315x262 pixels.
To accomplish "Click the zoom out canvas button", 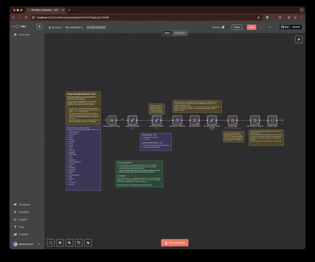I will click(x=69, y=243).
